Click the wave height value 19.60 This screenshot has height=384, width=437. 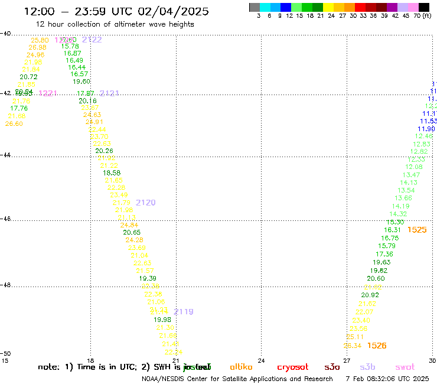click(x=81, y=82)
